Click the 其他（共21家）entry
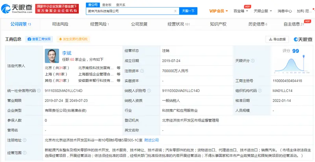The height and width of the screenshot is (162, 315). [57, 80]
